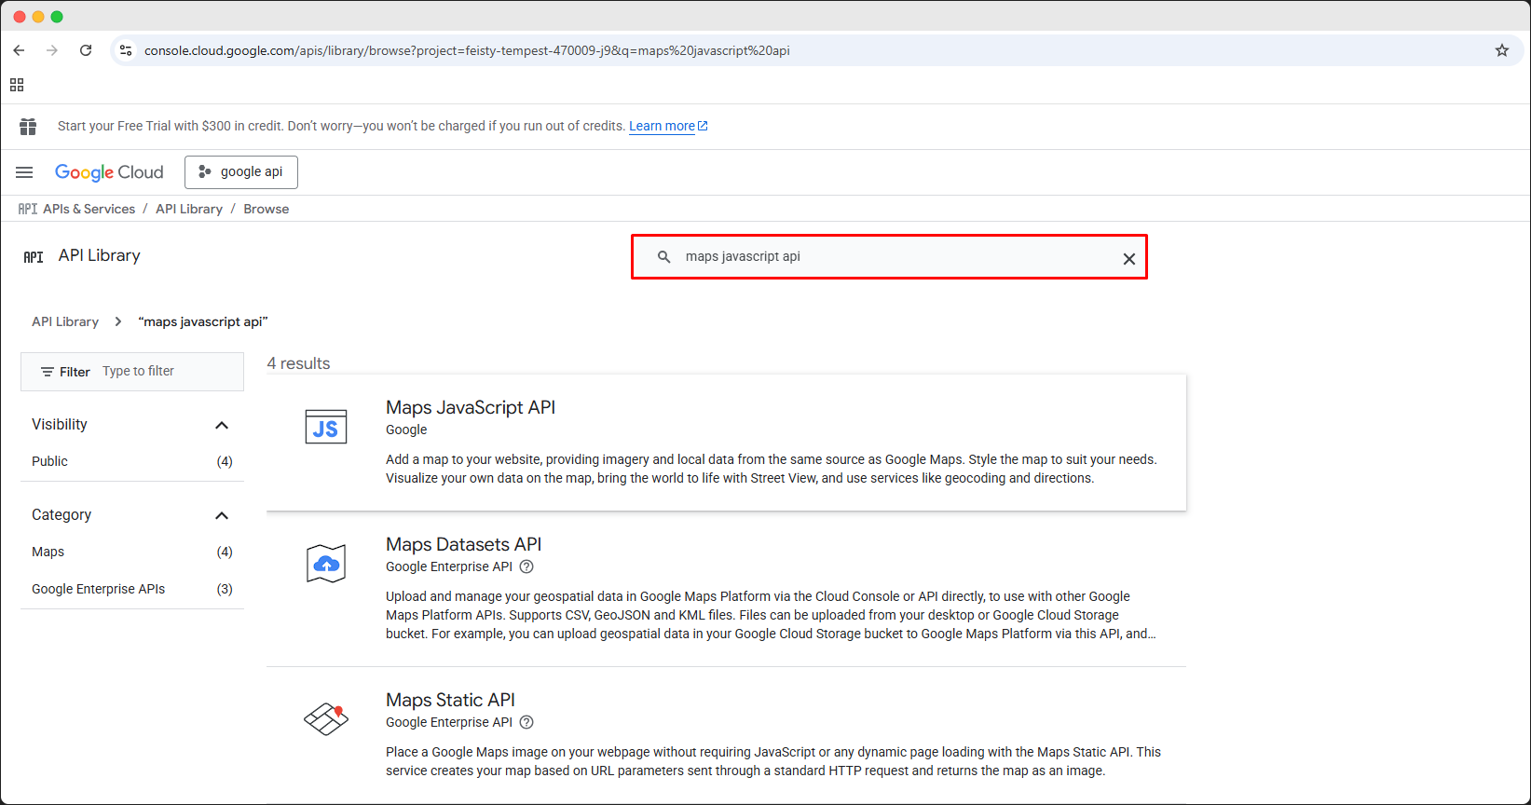Go to APIs & Services breadcrumb
The height and width of the screenshot is (805, 1531).
coord(89,209)
